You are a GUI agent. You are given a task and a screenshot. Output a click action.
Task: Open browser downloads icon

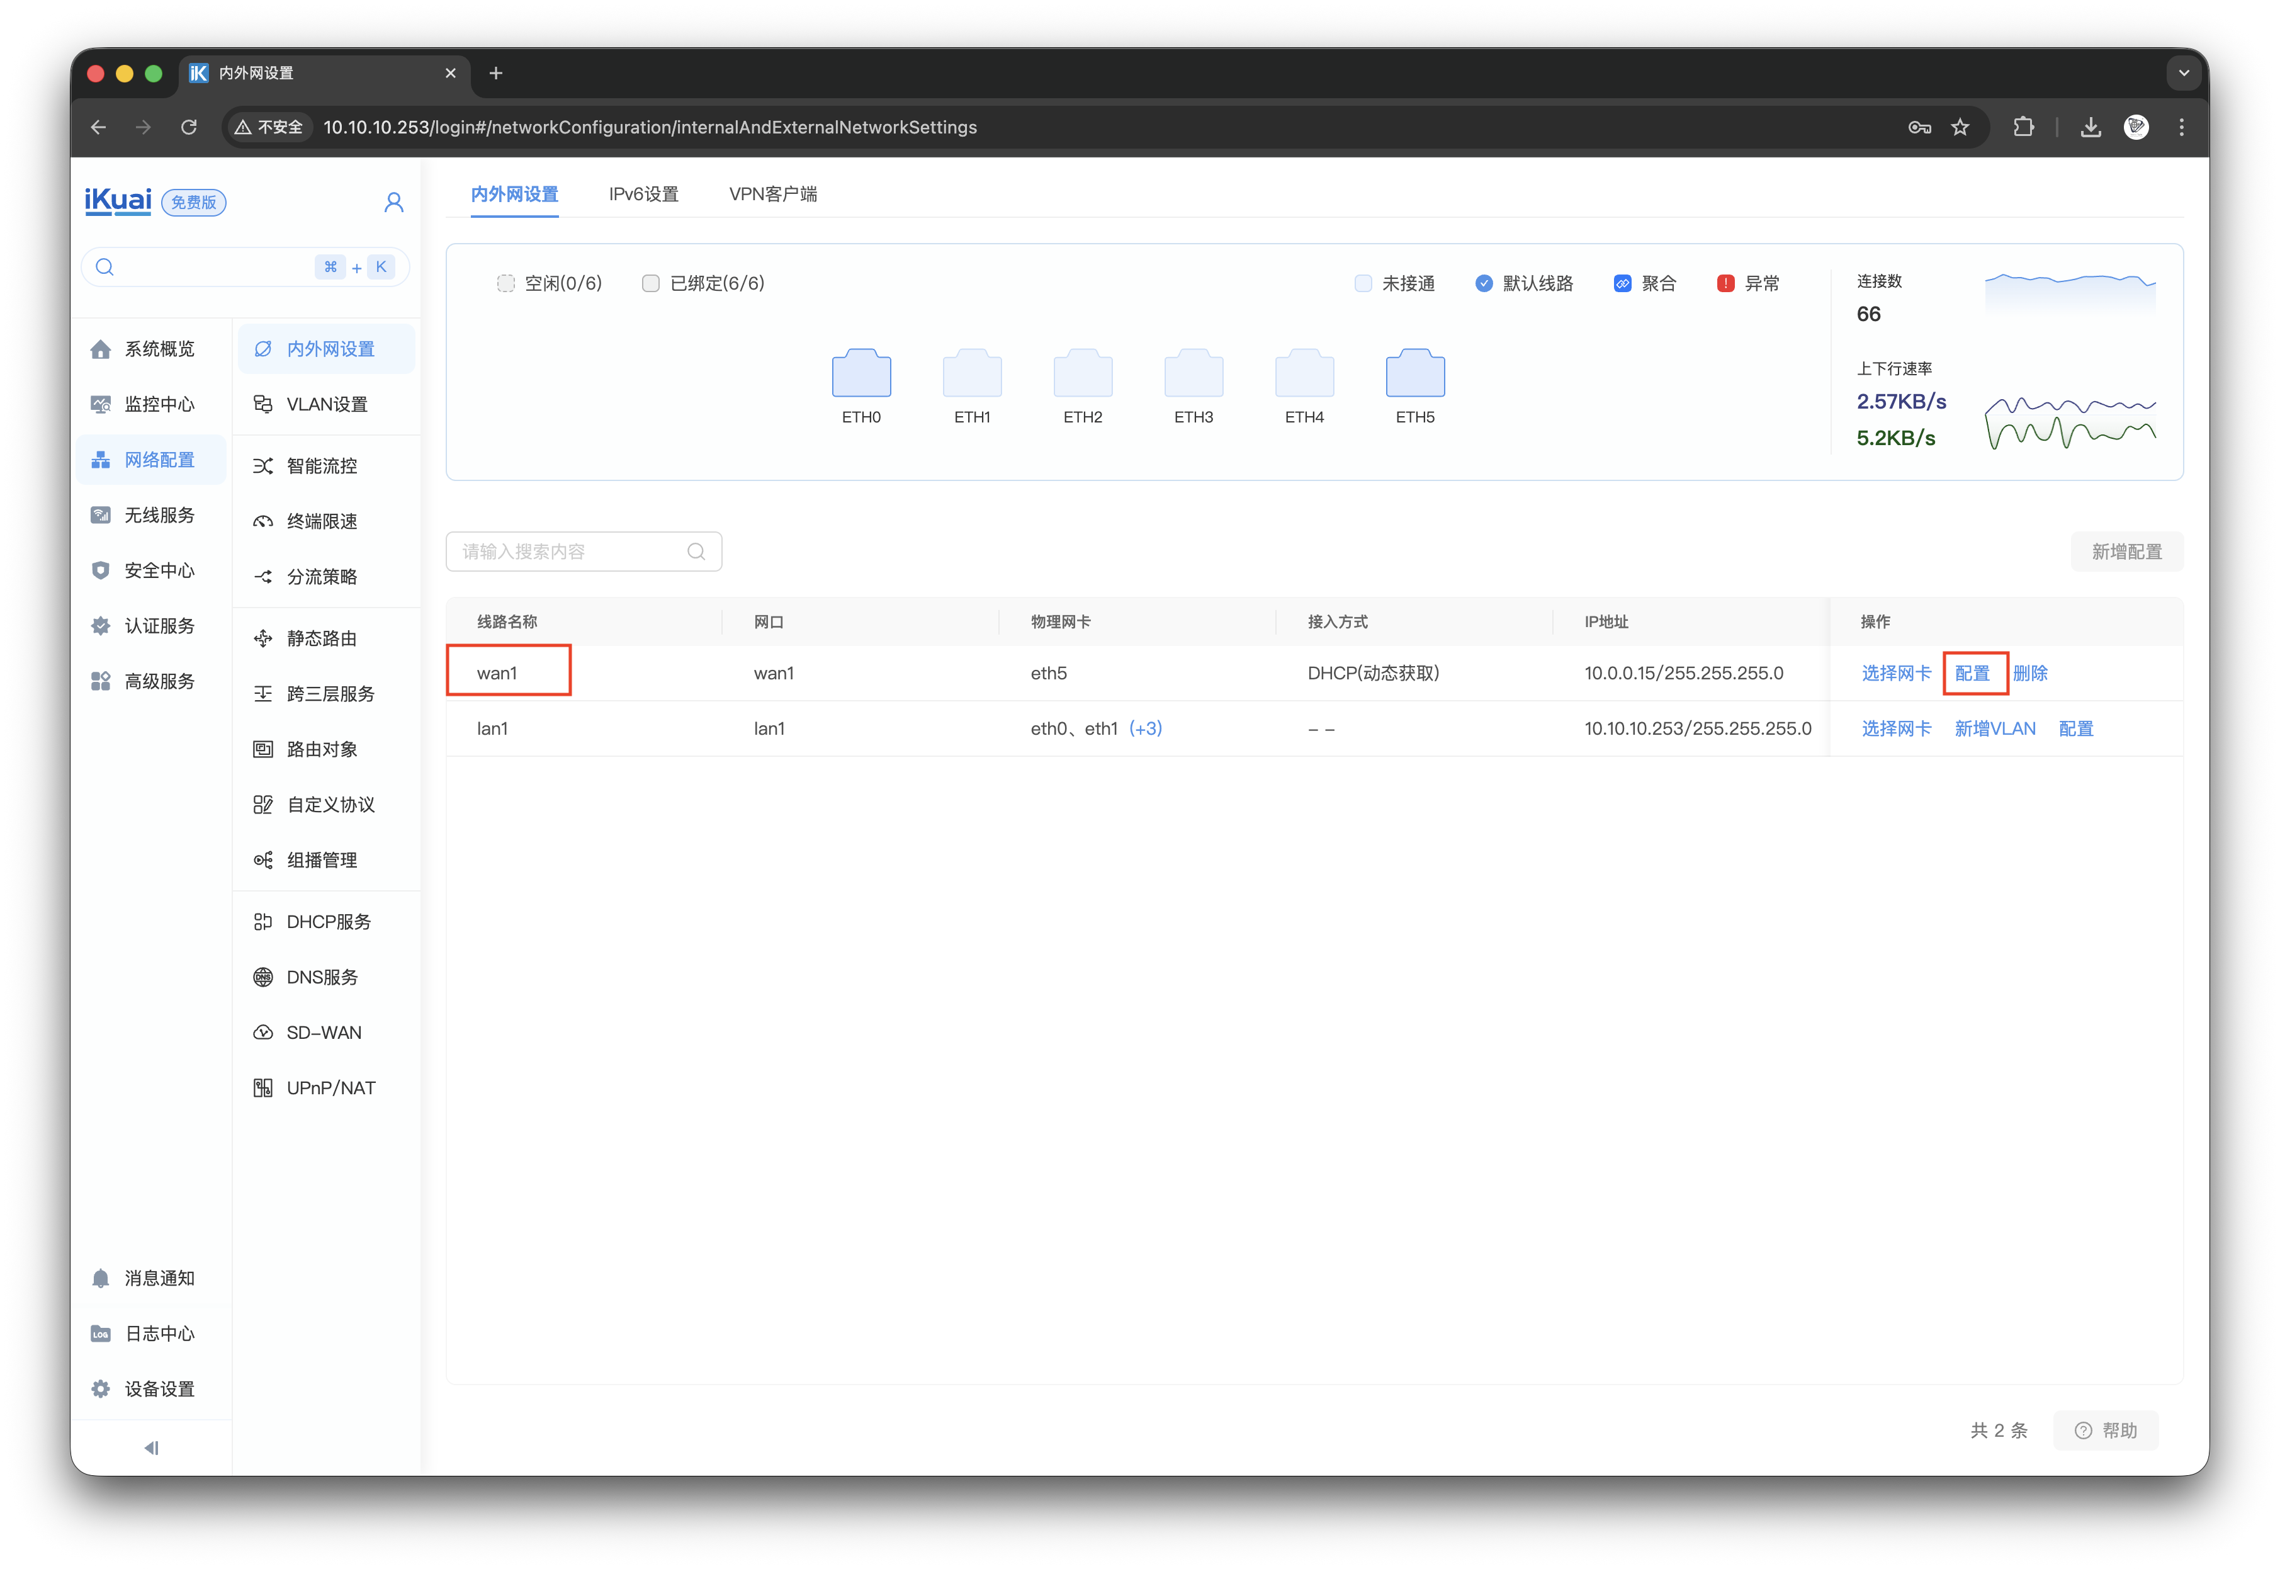tap(2091, 127)
